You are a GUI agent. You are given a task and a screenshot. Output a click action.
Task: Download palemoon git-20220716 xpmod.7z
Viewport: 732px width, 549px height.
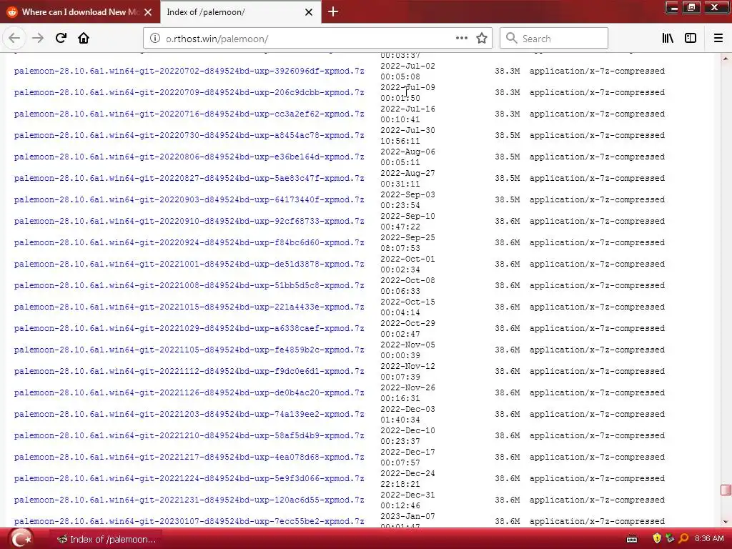click(x=189, y=114)
